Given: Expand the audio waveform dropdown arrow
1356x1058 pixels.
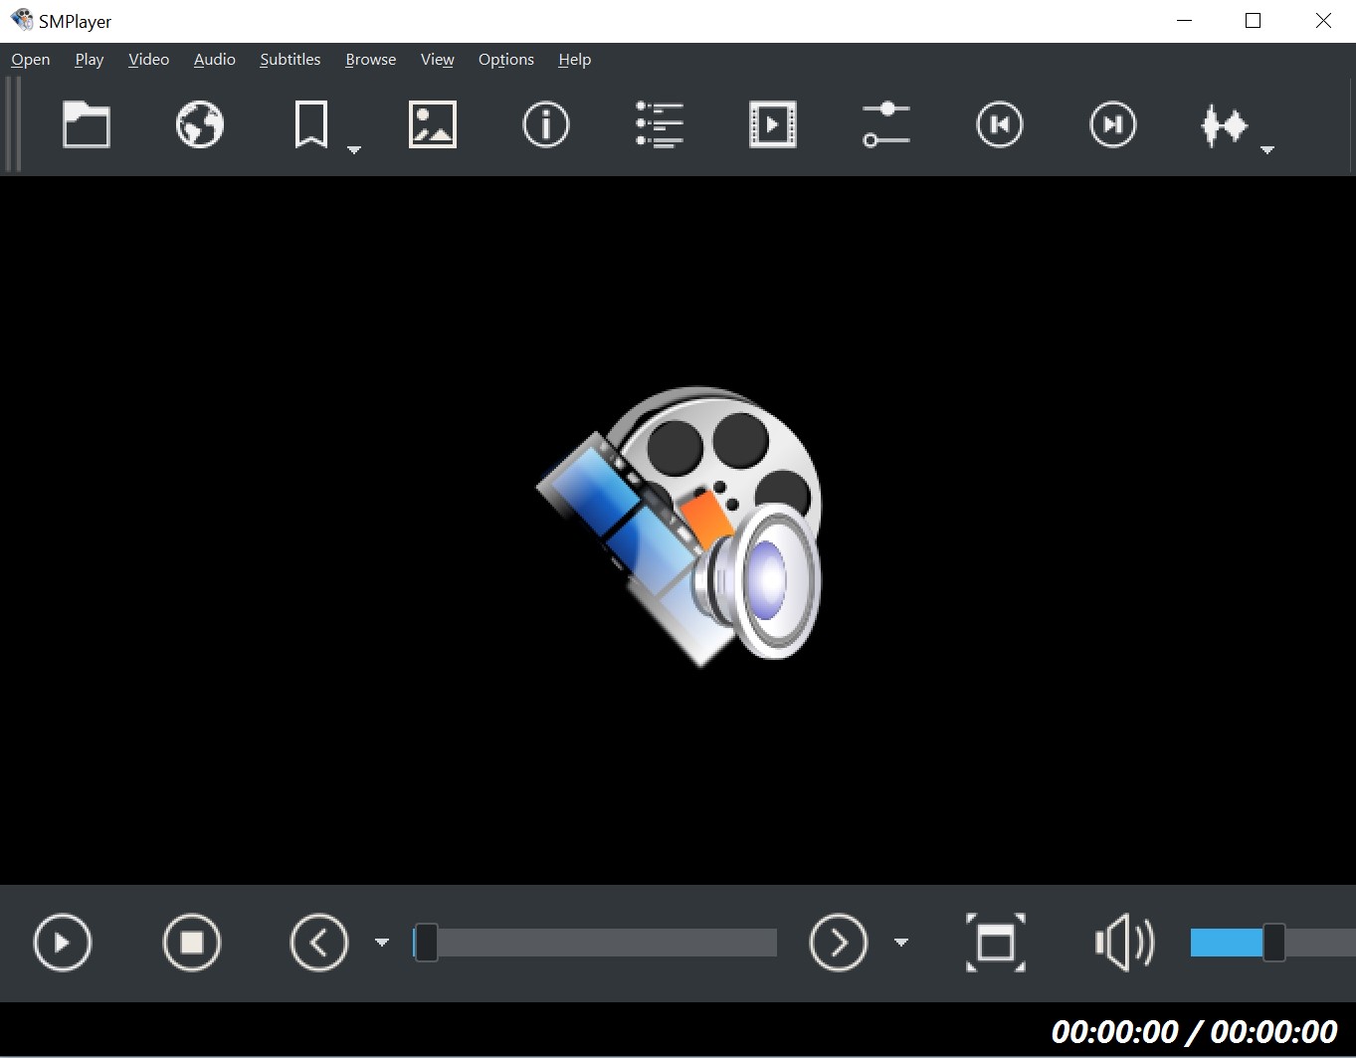Looking at the screenshot, I should click(x=1266, y=149).
